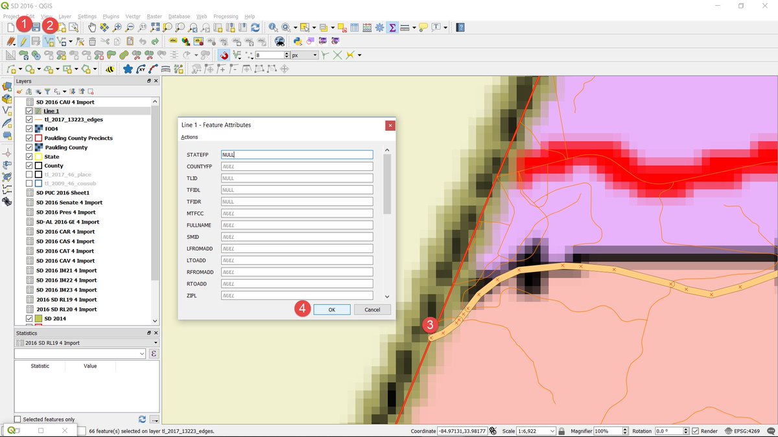This screenshot has width=778, height=437.
Task: Click collapse all layers icon
Action: 81,91
